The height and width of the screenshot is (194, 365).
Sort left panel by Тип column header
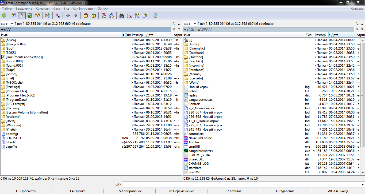click(x=126, y=35)
